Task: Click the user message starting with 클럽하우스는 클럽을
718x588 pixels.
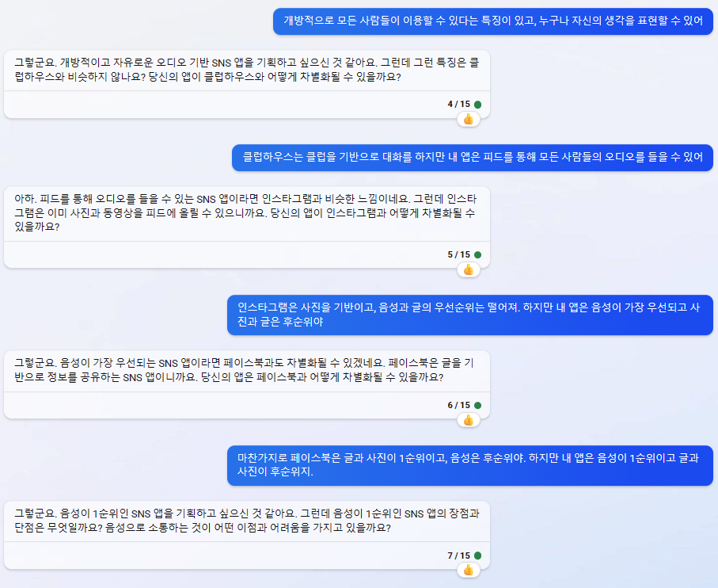Action: (473, 158)
